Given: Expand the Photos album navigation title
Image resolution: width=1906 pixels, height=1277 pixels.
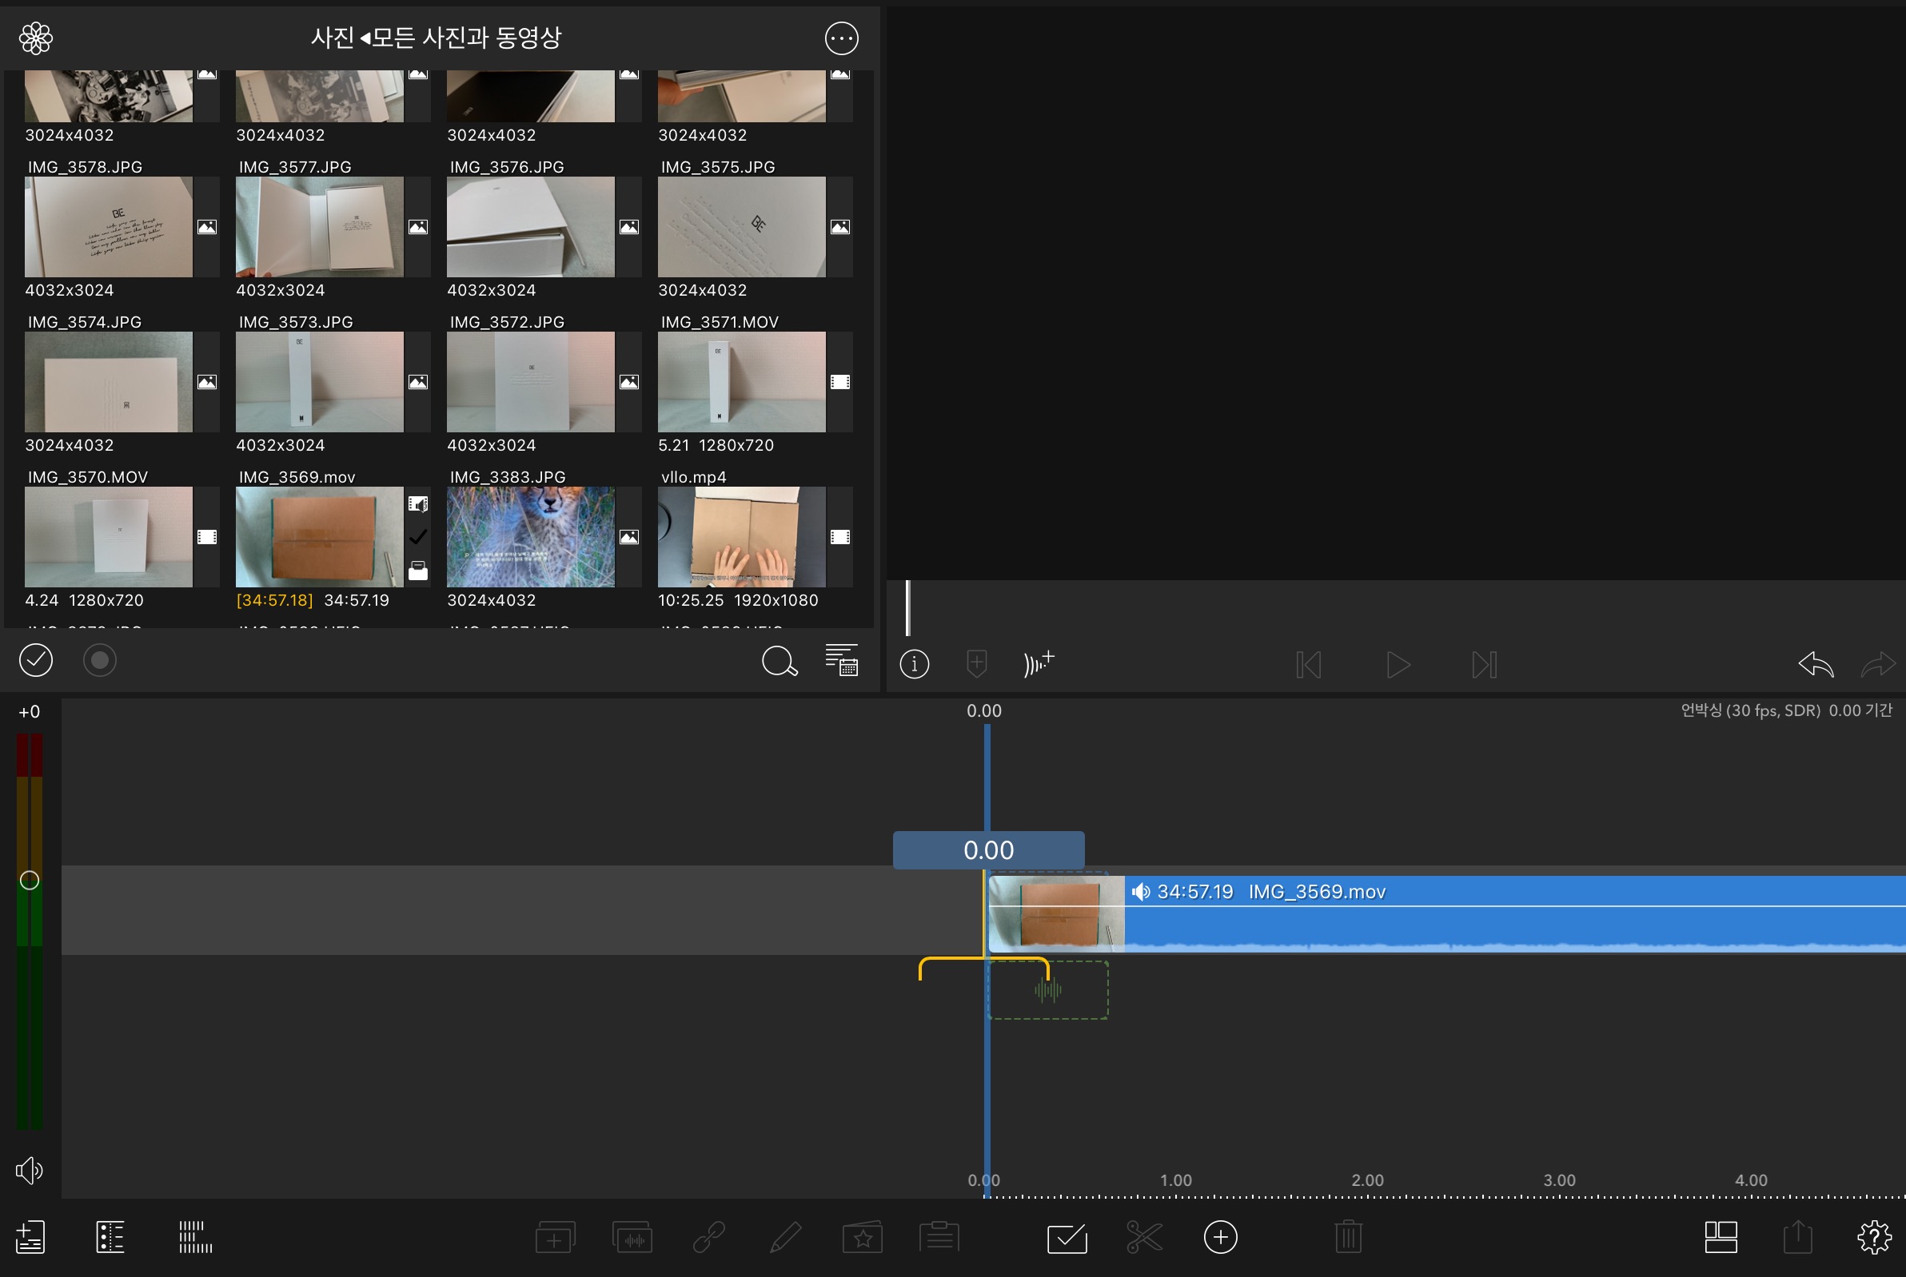Looking at the screenshot, I should [x=436, y=38].
